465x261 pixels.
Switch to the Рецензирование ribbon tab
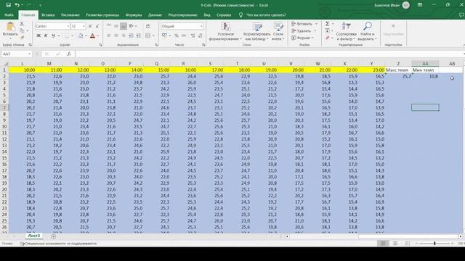[x=182, y=14]
